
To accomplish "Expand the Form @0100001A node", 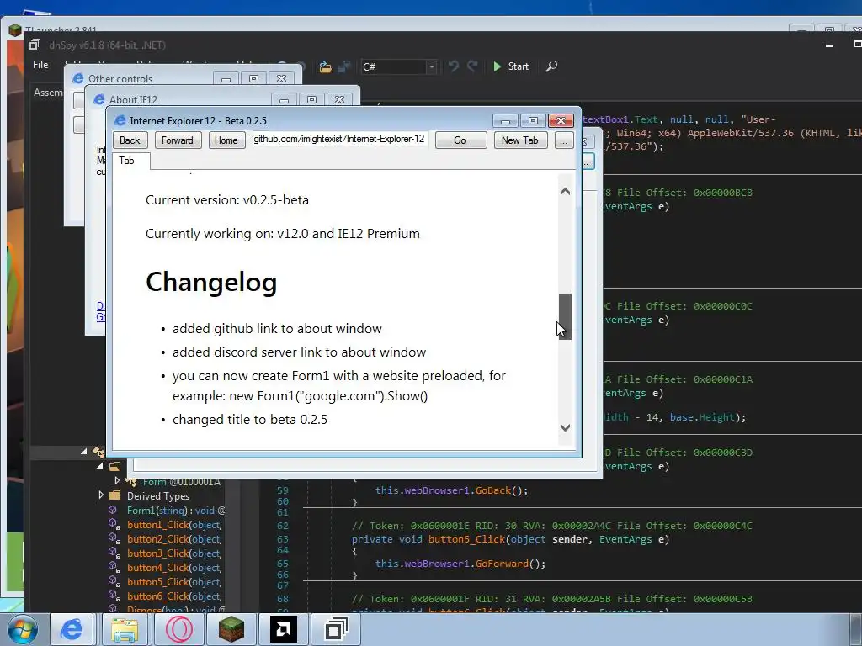I will [x=116, y=480].
